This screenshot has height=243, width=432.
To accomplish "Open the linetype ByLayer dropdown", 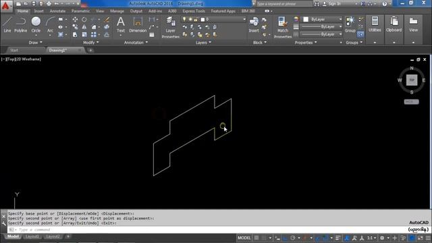I will pyautogui.click(x=321, y=34).
